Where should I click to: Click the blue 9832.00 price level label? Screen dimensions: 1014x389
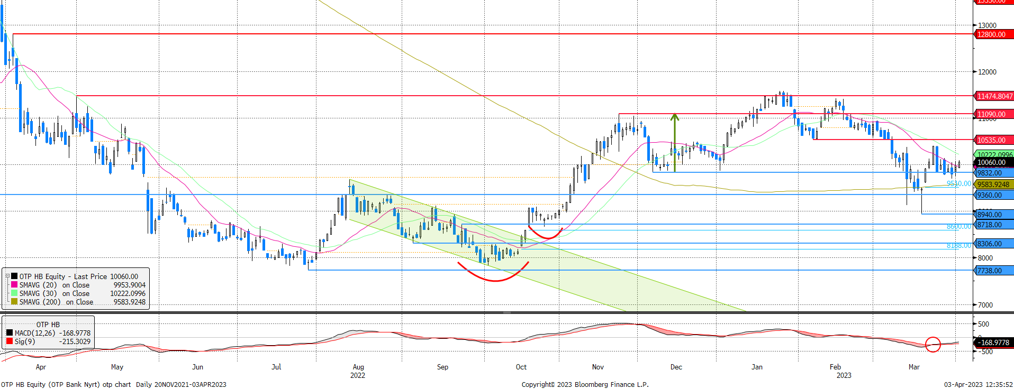click(x=994, y=173)
